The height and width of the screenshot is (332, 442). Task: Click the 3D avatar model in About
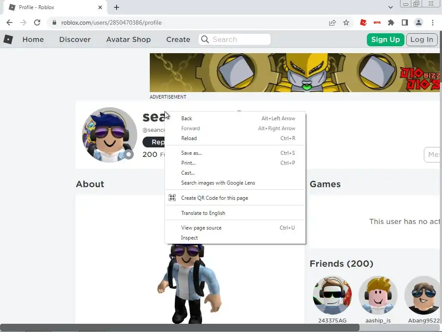(189, 283)
